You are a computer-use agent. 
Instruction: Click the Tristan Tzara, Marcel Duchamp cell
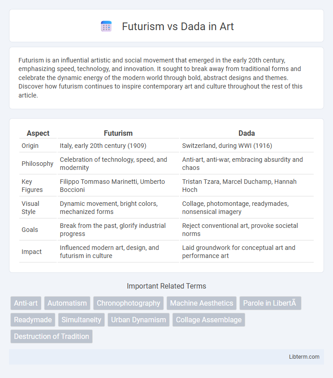(x=239, y=186)
